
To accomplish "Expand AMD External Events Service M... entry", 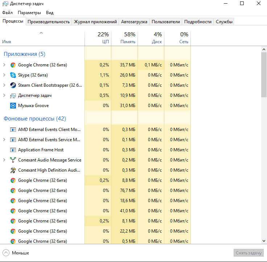I will click(4, 140).
